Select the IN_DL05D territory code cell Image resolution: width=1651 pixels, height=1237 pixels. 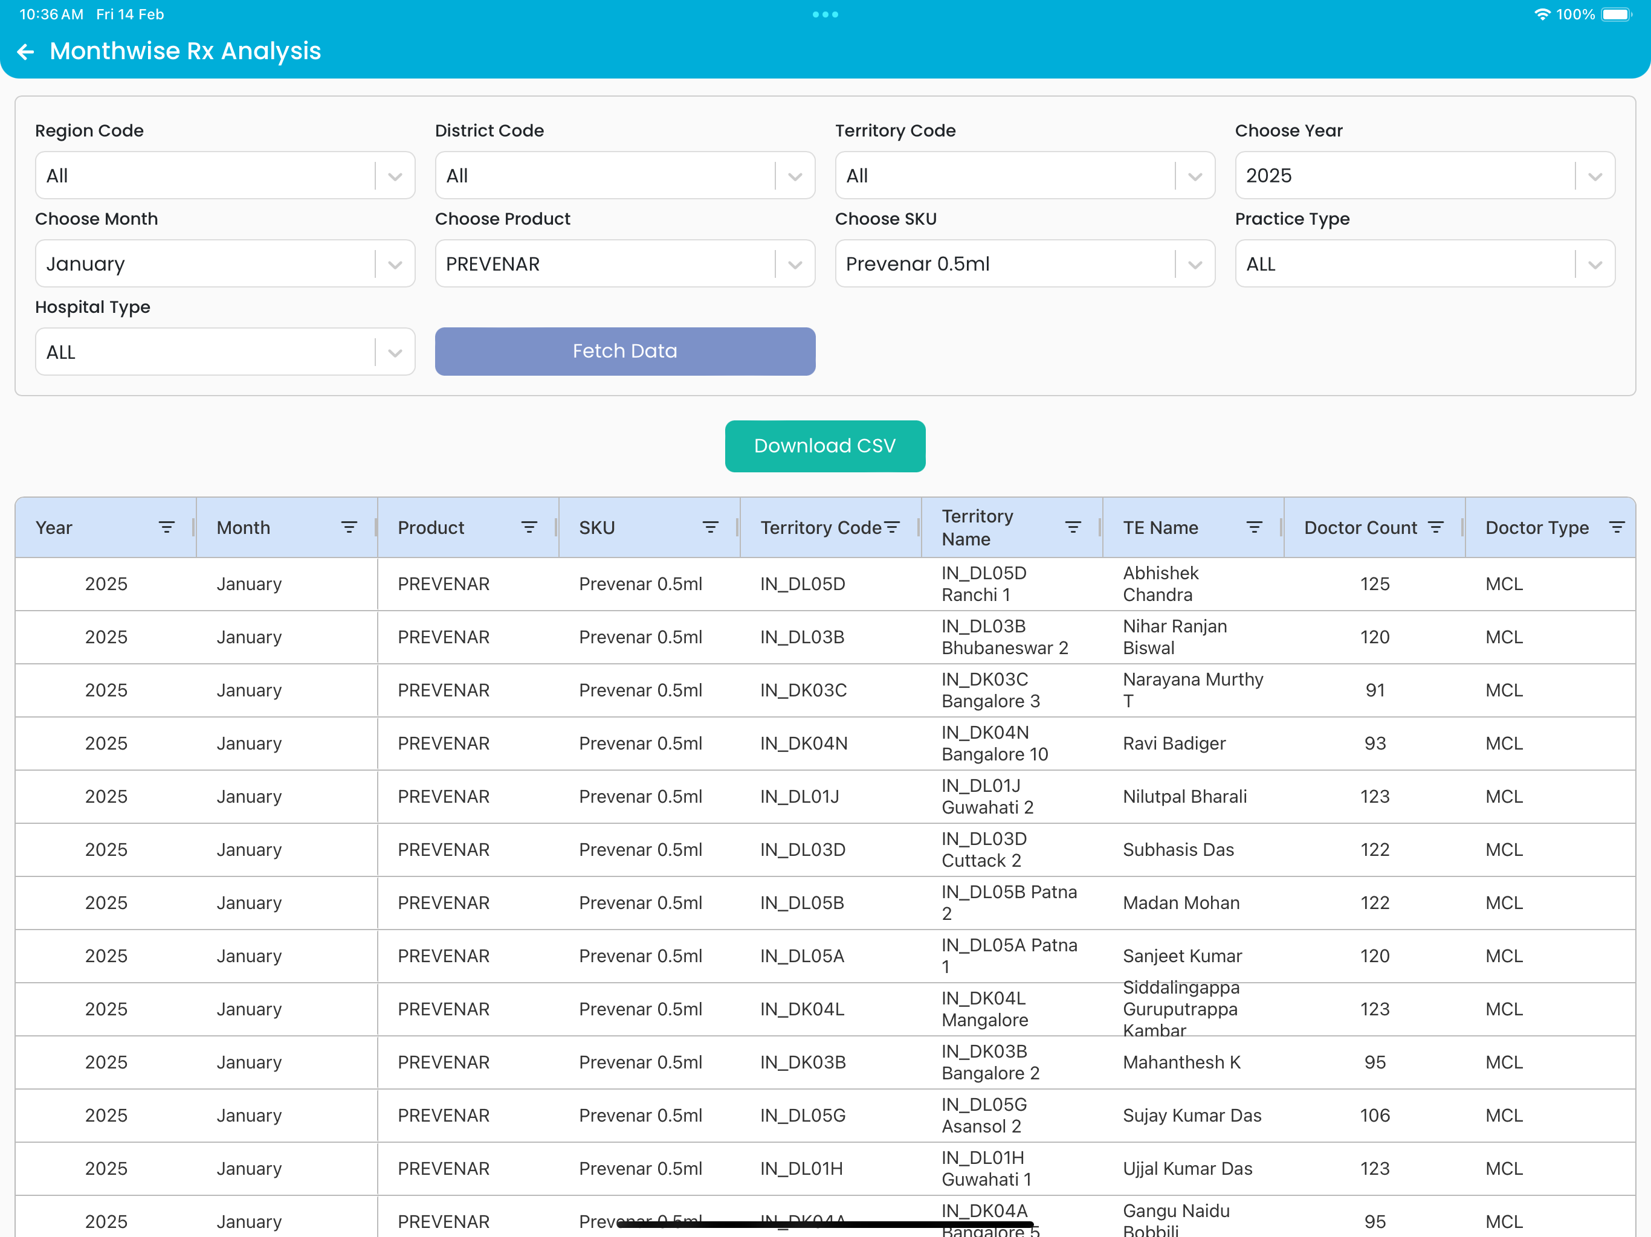(x=803, y=584)
